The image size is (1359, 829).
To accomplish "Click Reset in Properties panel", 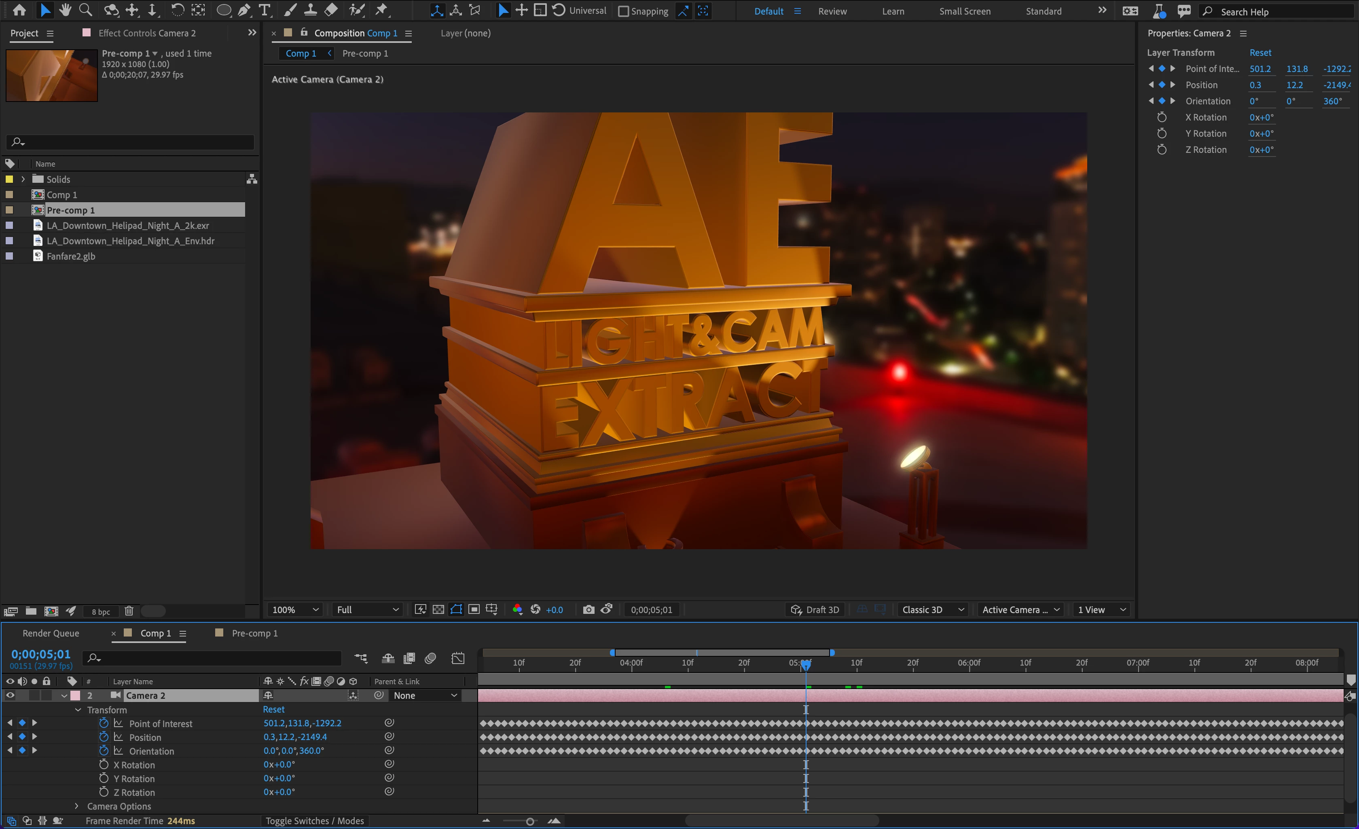I will click(x=1260, y=53).
